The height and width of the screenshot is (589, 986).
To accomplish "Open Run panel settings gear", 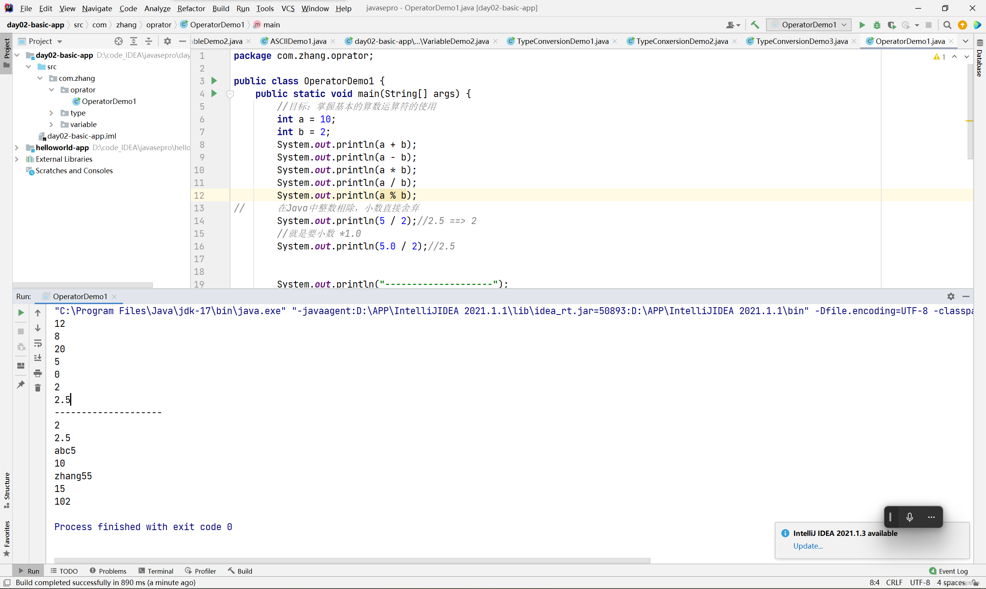I will pyautogui.click(x=951, y=296).
